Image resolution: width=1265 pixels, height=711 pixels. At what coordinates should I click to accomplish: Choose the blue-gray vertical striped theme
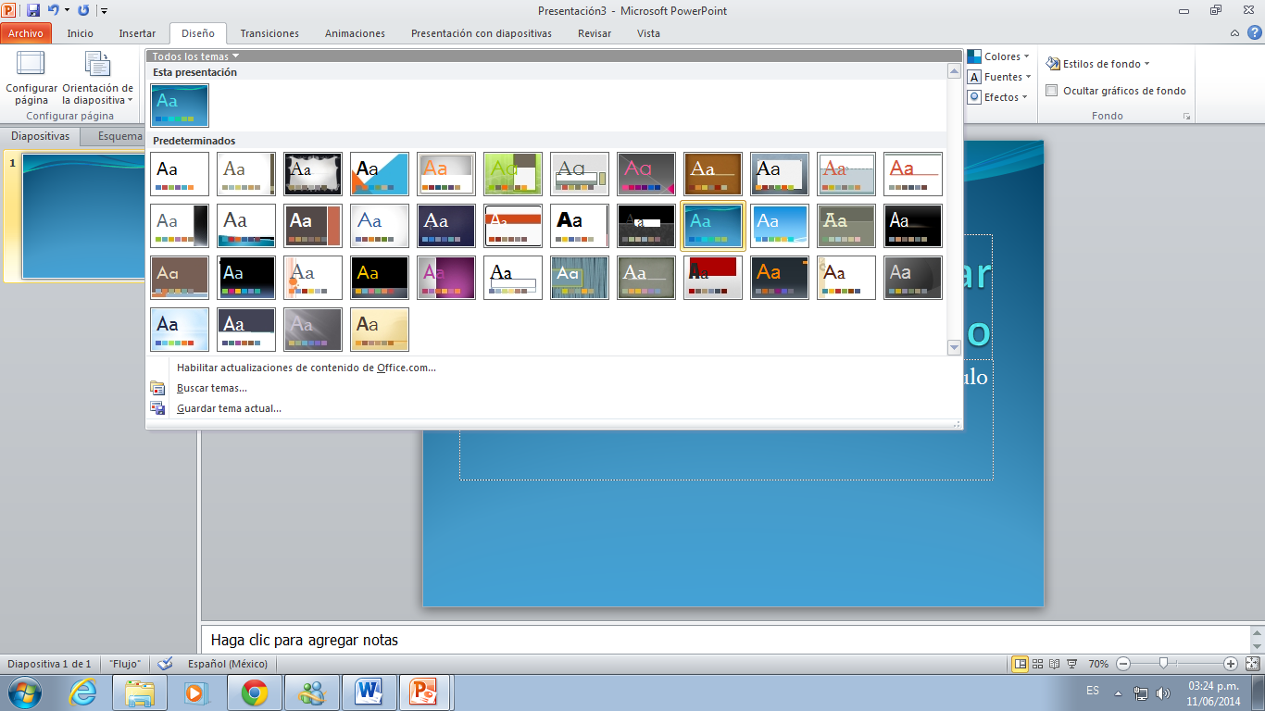click(580, 278)
